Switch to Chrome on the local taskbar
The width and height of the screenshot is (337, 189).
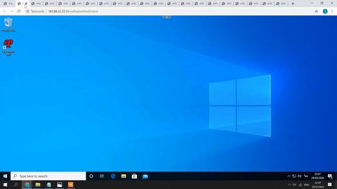point(27,185)
